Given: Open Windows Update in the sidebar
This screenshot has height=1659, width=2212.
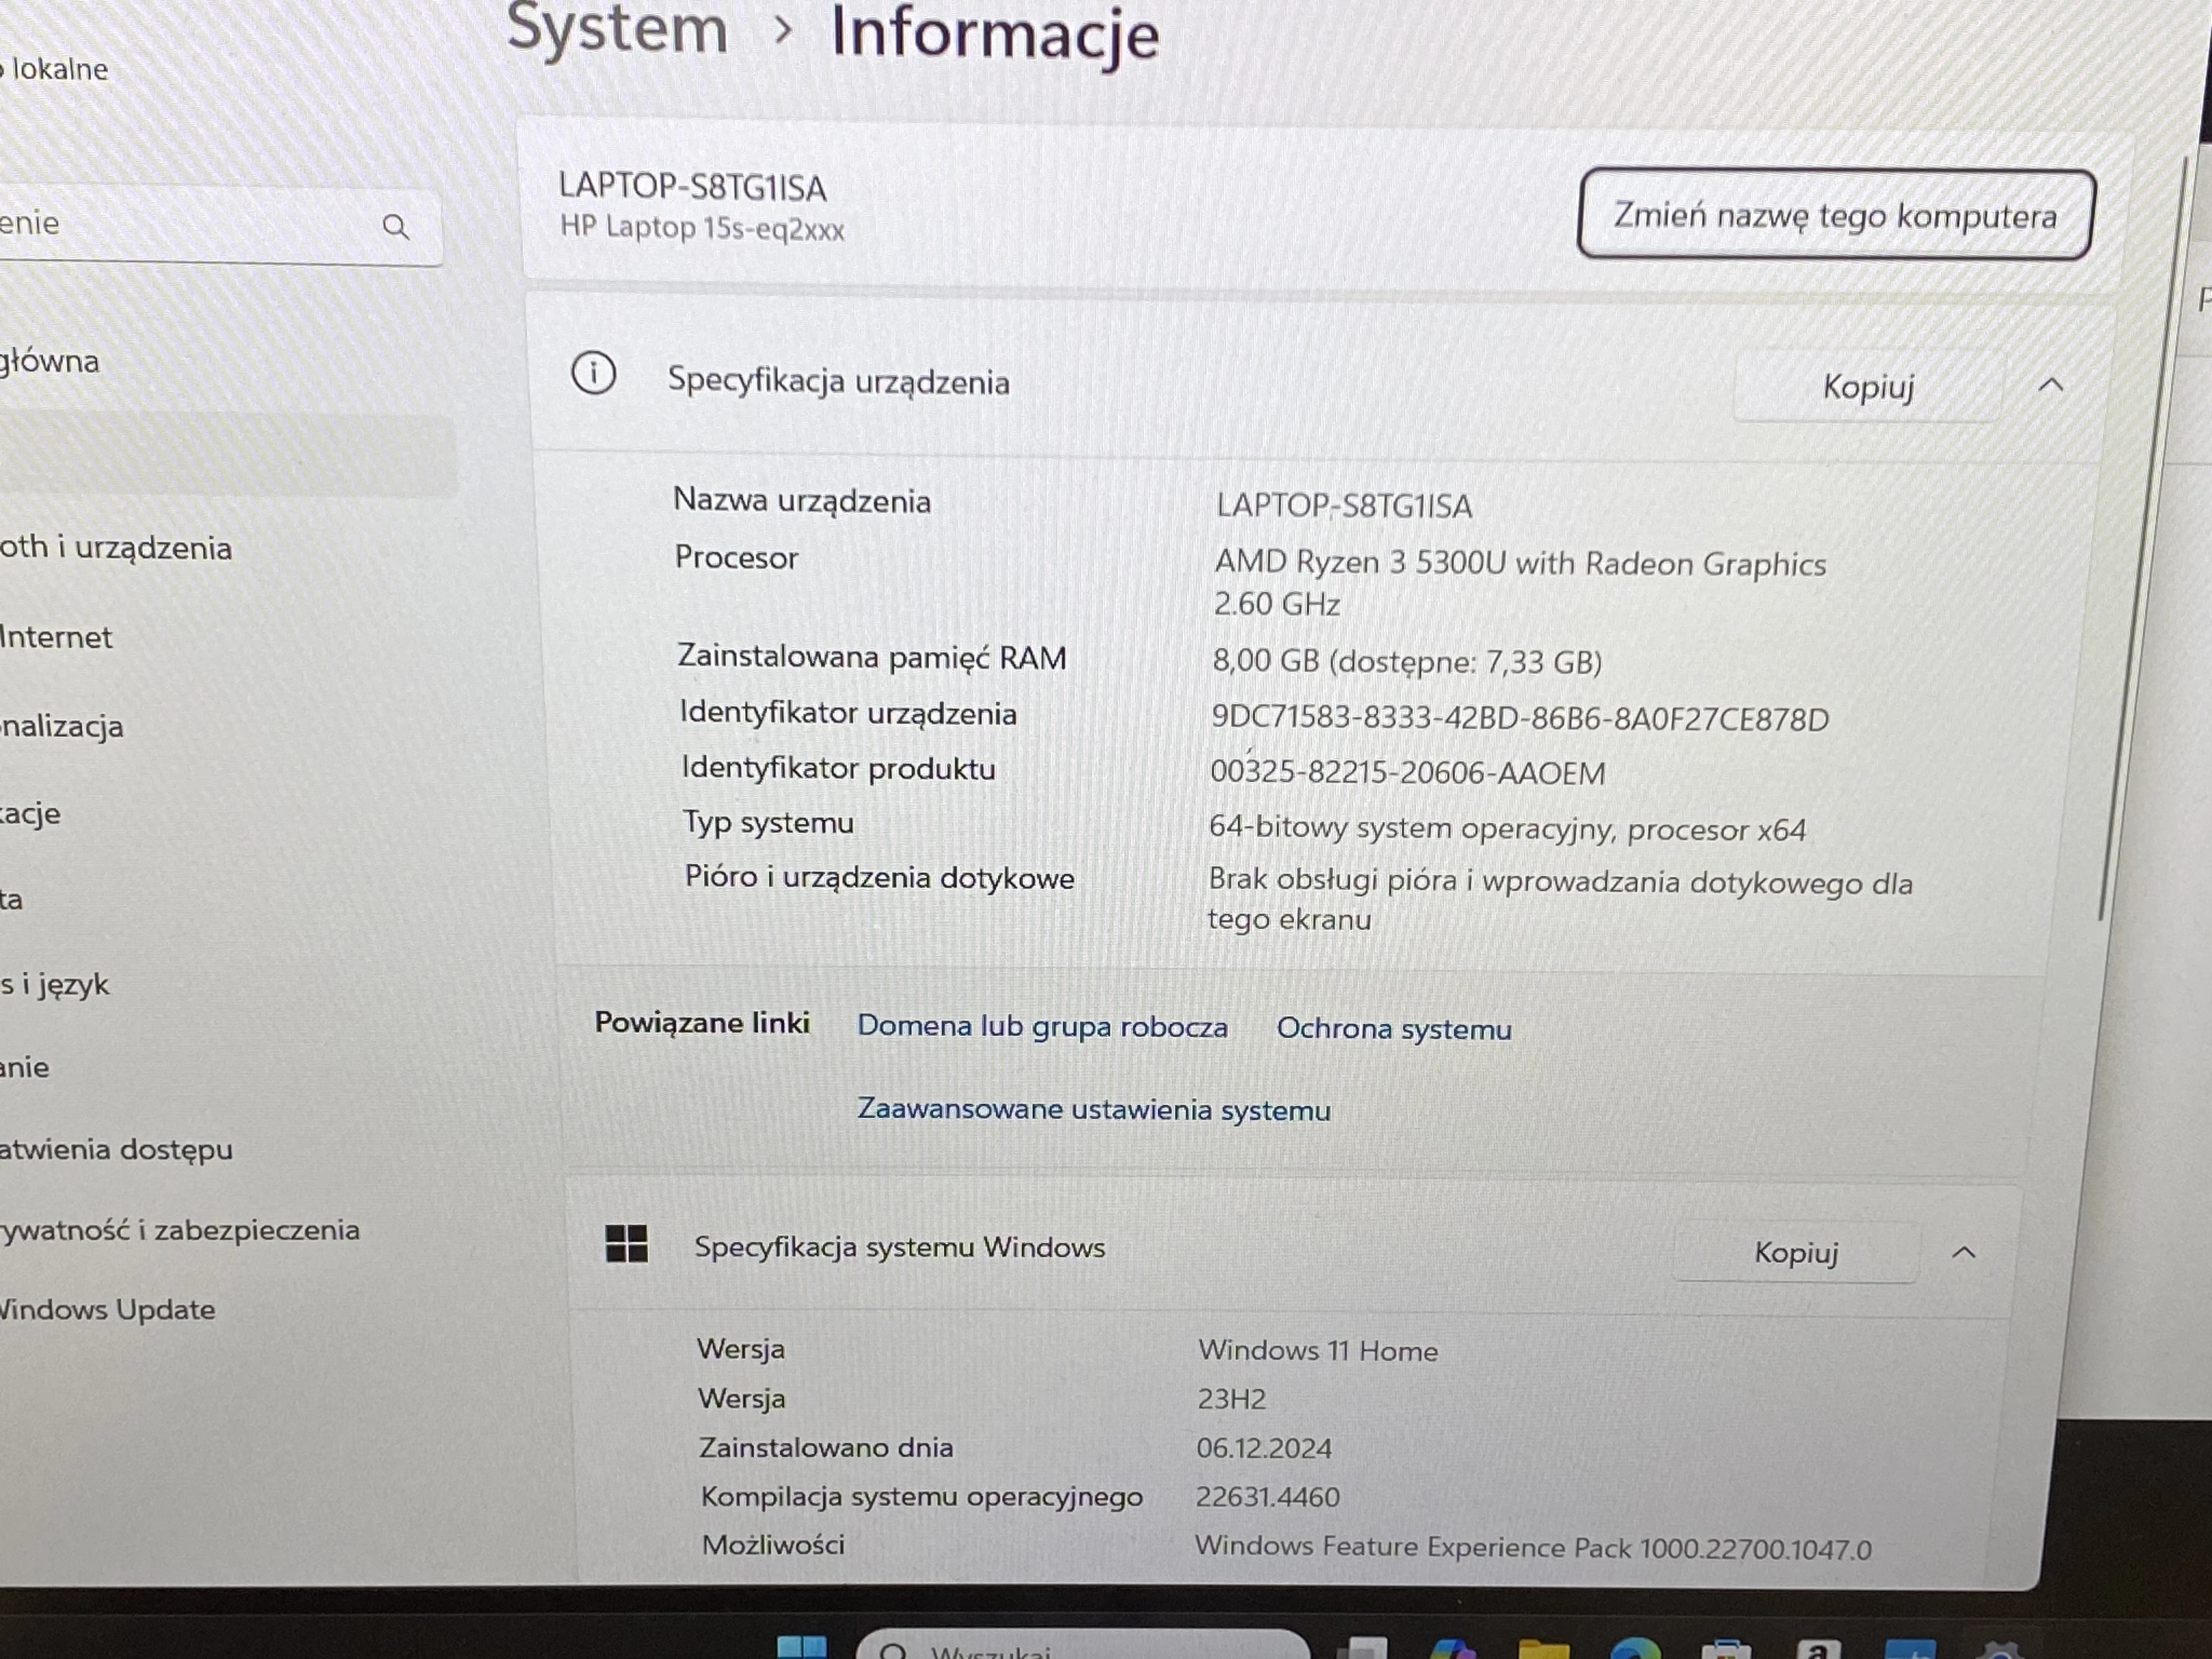Looking at the screenshot, I should coord(107,1309).
